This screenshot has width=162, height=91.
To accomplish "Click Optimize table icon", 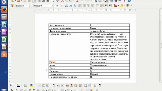I will (x=48, y=85).
